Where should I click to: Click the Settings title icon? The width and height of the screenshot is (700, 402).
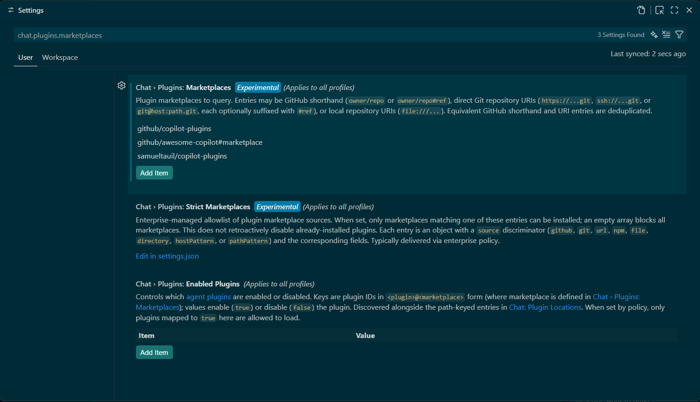pyautogui.click(x=10, y=10)
